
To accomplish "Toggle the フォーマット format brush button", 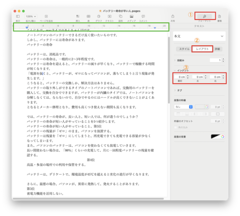I will [204, 16].
